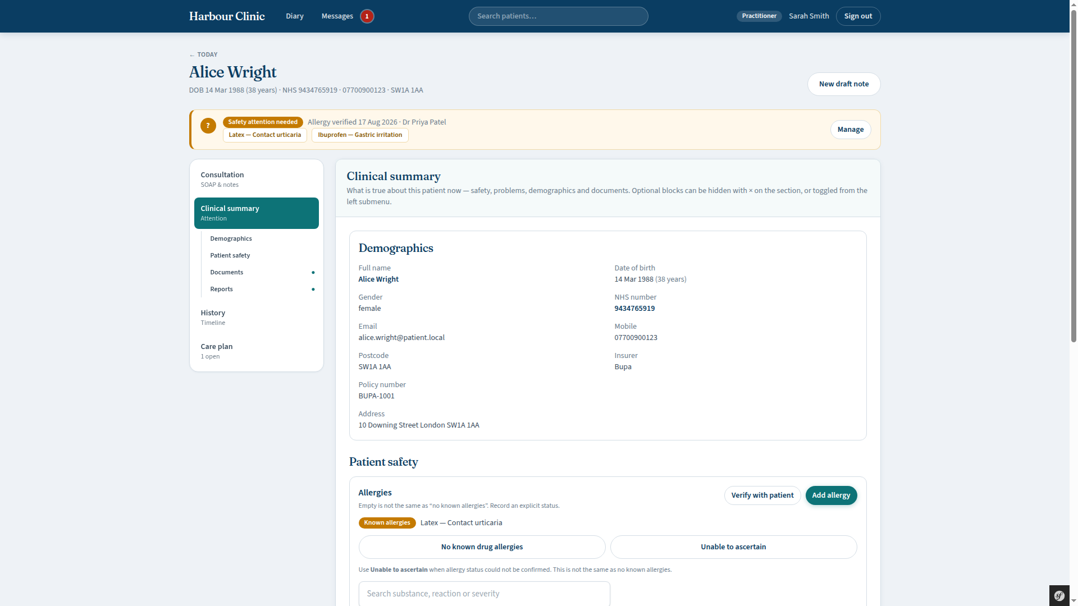The image size is (1078, 606).
Task: Click the Safety attention needed badge
Action: coord(263,122)
